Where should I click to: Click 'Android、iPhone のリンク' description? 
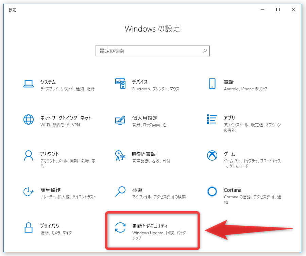click(x=245, y=89)
